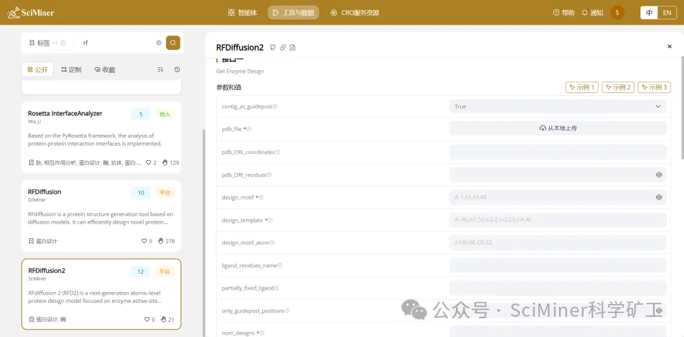684x337 pixels.
Task: Select the RFDiffusion2 tool card title
Action: 47,270
